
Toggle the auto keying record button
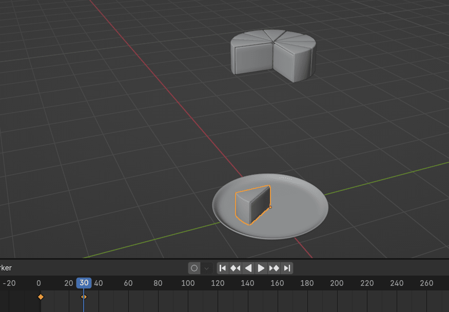click(194, 268)
